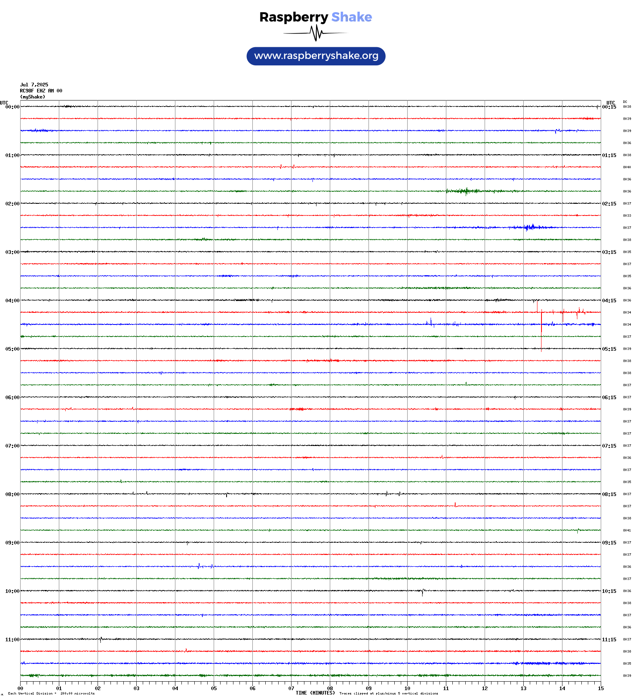
Task: Click the Raspberry Shake logo title
Action: point(316,17)
